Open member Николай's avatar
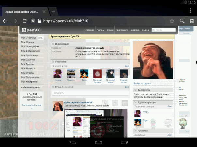Screen dimensions: 197x147 pos(111,74)
